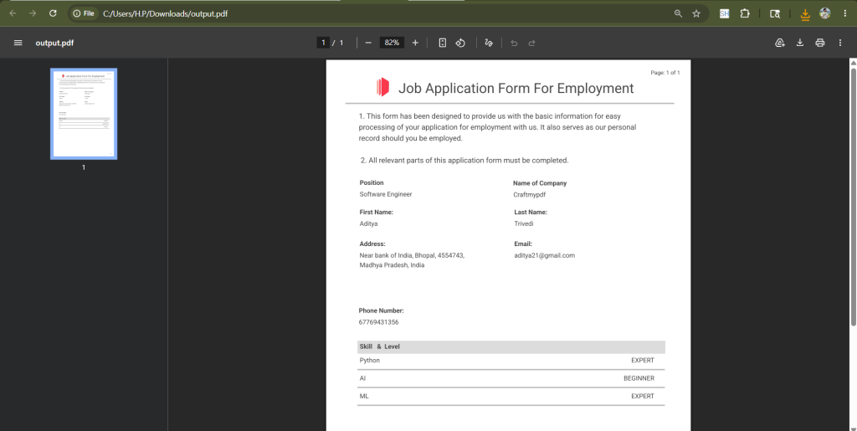Zoom out with the minus button
Viewport: 857px width, 431px height.
coord(368,43)
